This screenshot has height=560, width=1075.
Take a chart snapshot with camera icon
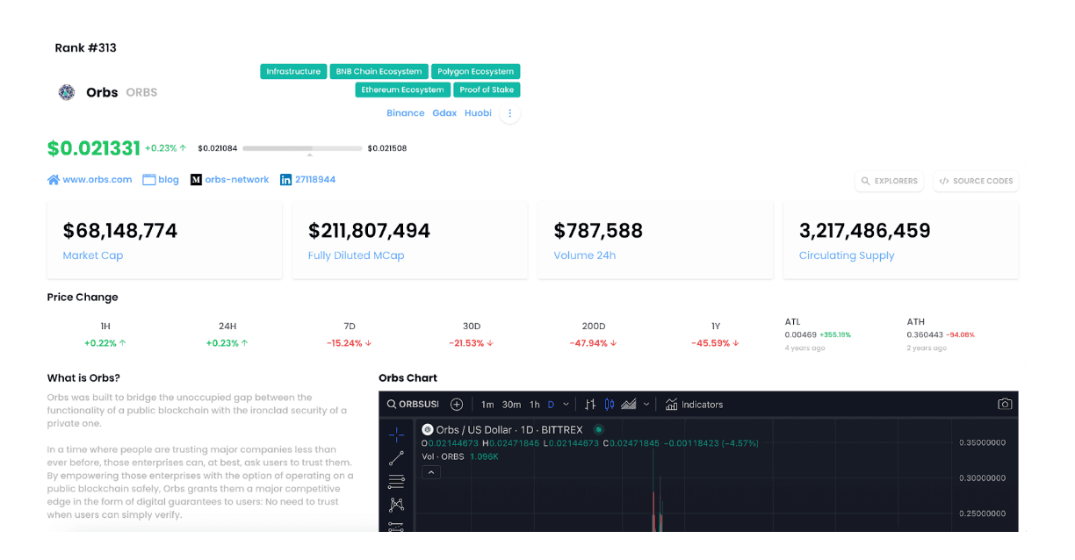(x=1005, y=405)
